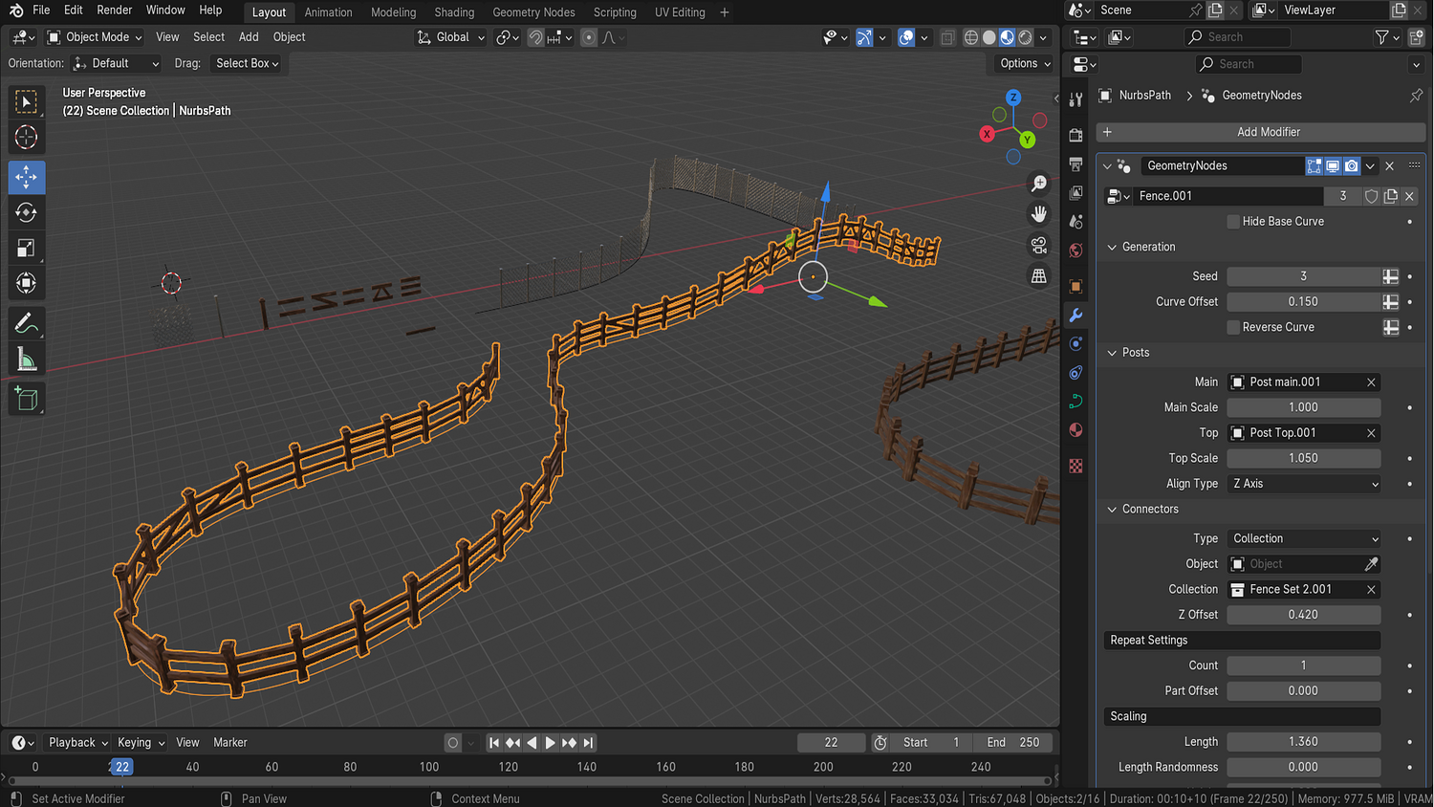Open the Material properties tab
Screen dimensions: 1434x807
coord(1076,430)
